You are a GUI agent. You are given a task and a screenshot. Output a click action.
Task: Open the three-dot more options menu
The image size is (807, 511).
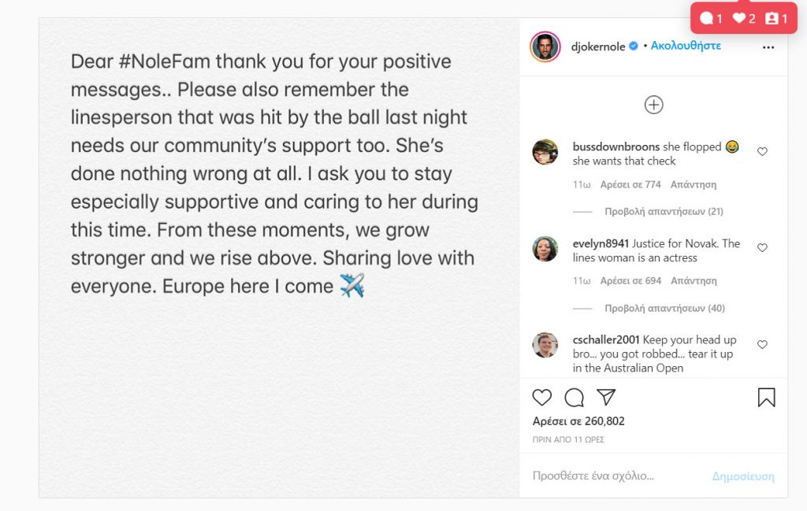coord(768,47)
